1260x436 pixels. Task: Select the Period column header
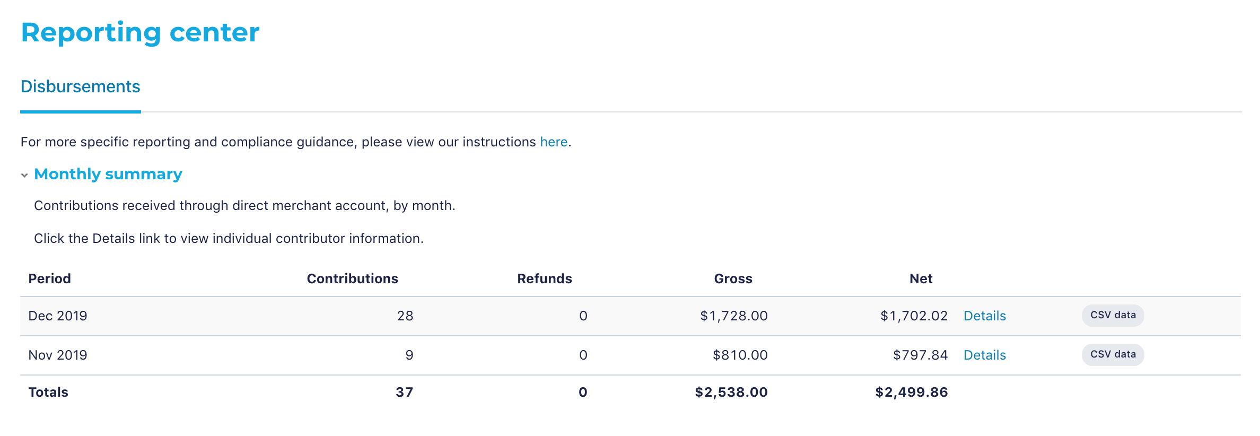point(50,278)
